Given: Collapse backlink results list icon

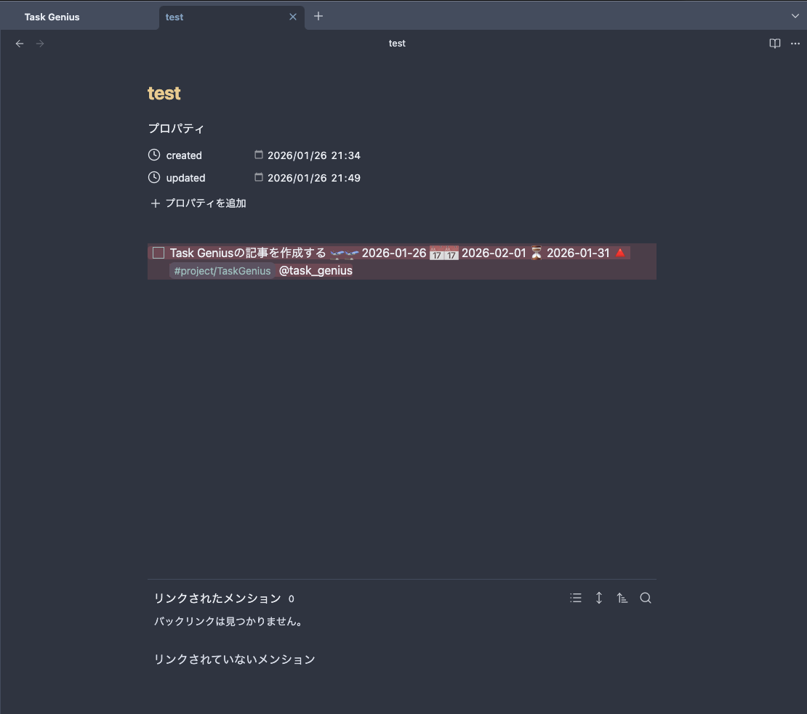Looking at the screenshot, I should (576, 598).
